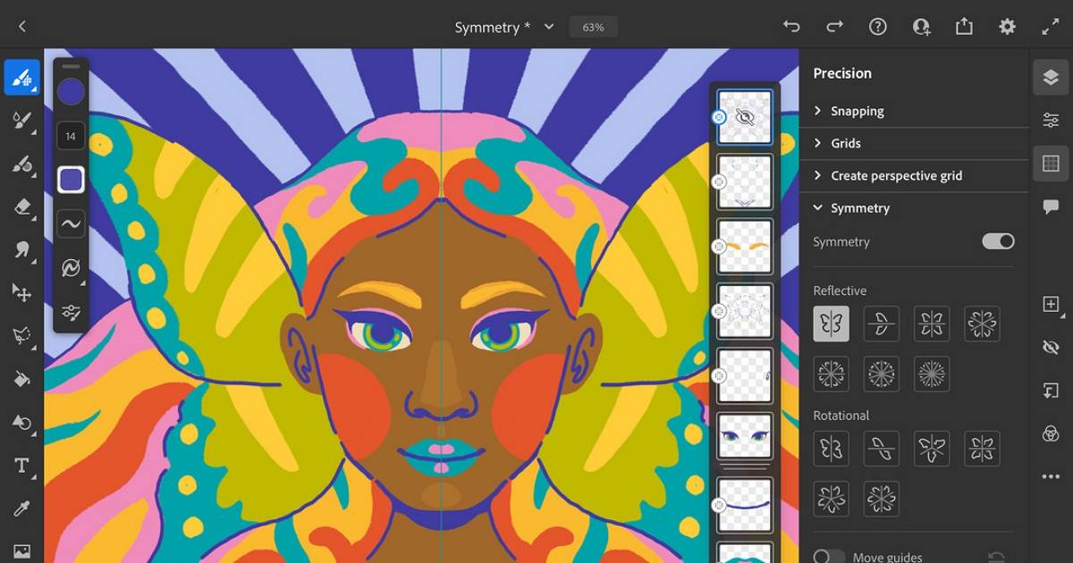
Task: Open the app settings gear
Action: [x=1008, y=27]
